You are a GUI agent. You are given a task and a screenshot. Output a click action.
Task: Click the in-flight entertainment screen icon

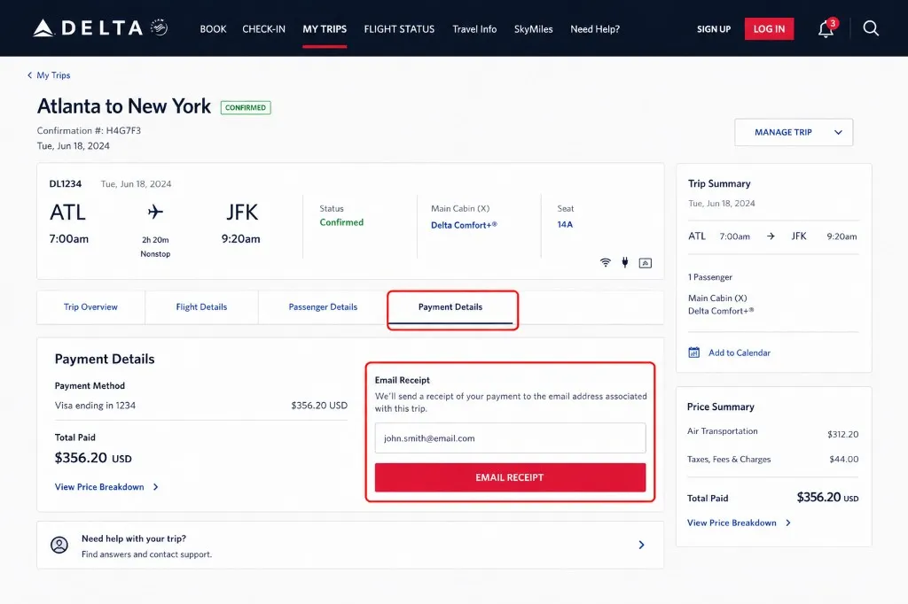pyautogui.click(x=646, y=263)
